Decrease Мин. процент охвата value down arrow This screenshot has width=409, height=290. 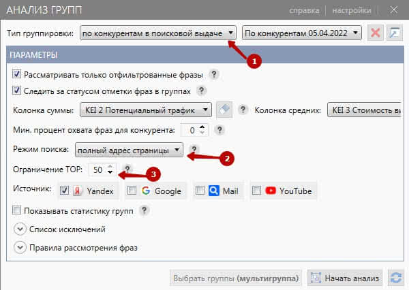[x=202, y=133]
